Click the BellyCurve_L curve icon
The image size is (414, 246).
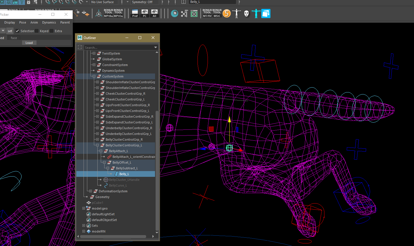[x=106, y=185]
